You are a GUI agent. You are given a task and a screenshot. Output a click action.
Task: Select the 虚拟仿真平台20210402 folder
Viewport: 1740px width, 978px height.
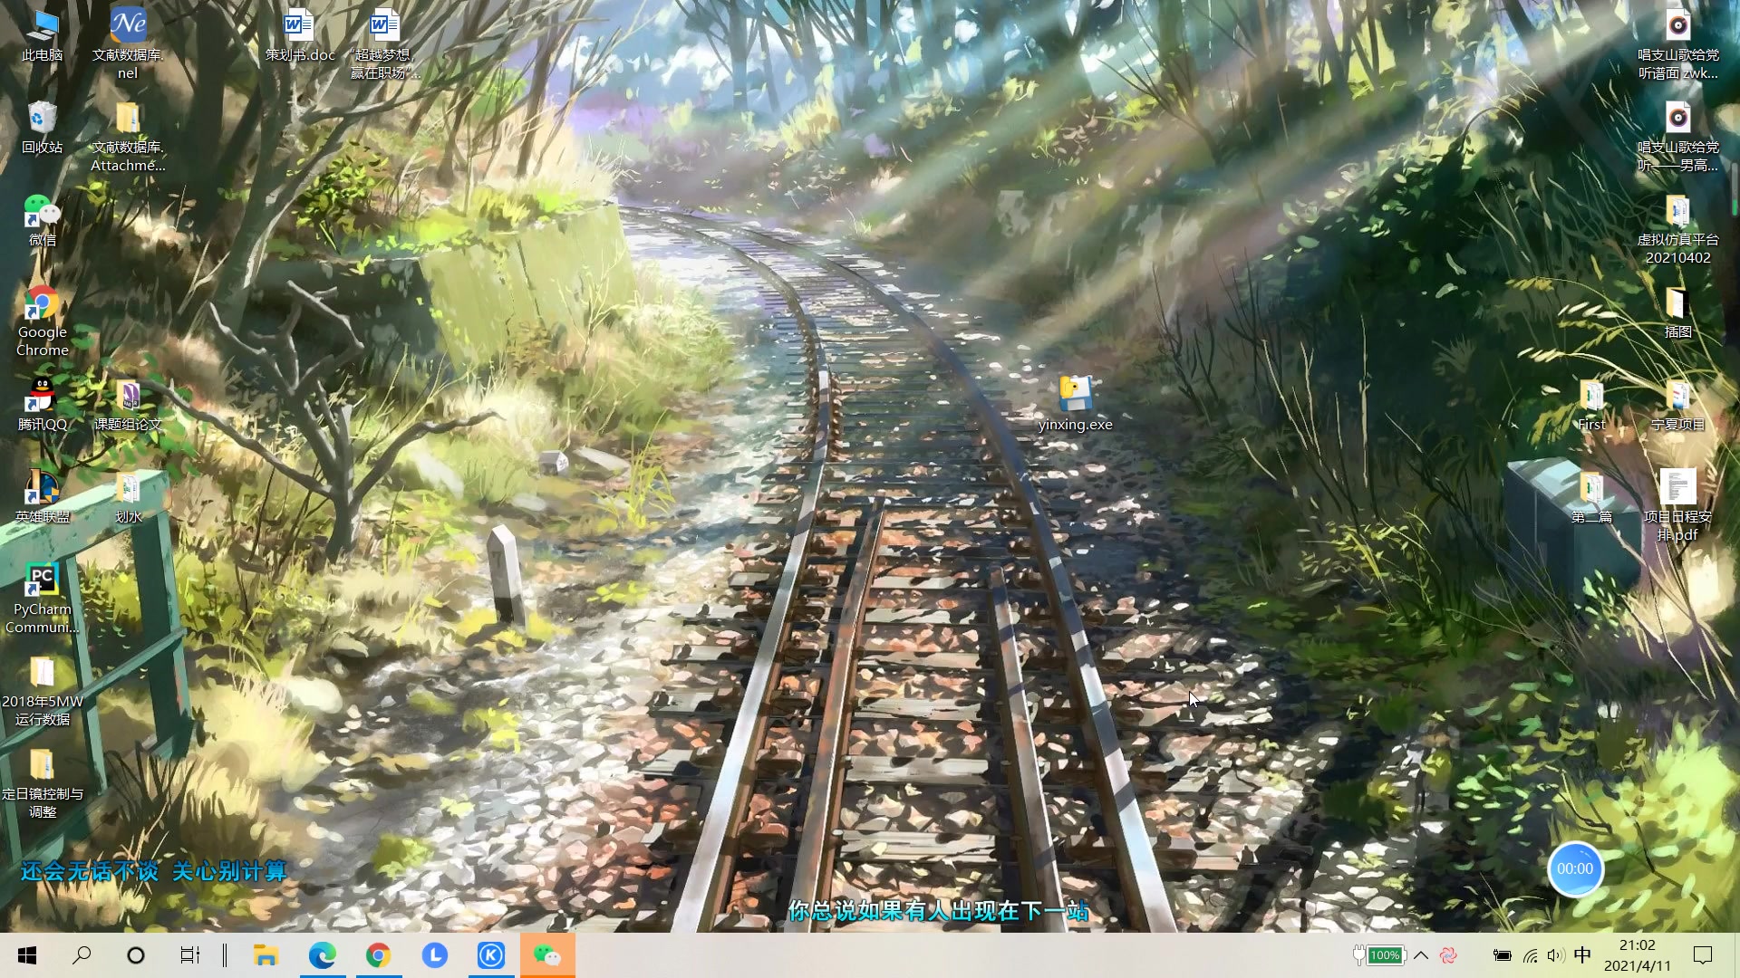(1677, 229)
